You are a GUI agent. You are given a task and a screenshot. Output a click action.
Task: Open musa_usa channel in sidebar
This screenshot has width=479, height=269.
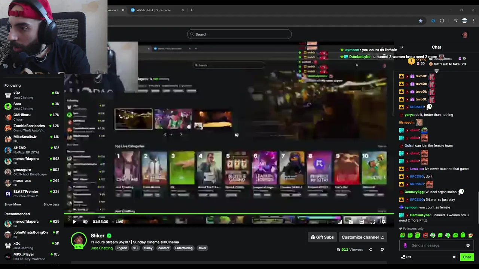(x=32, y=183)
